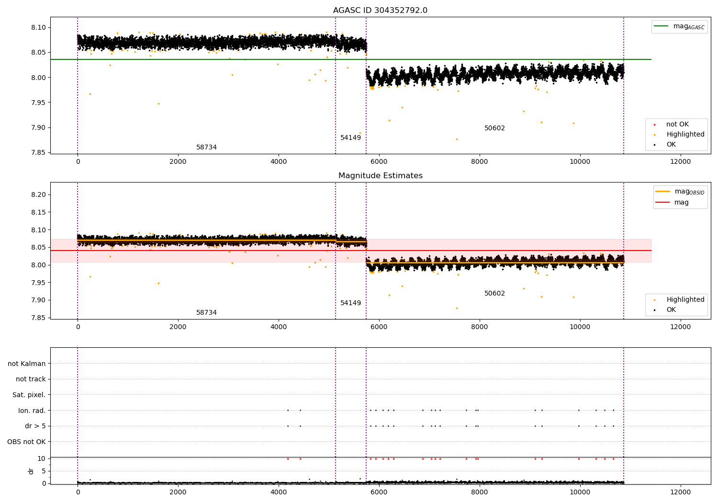Click observation label 58734 in AGASC ID plot
The width and height of the screenshot is (718, 503).
click(206, 148)
